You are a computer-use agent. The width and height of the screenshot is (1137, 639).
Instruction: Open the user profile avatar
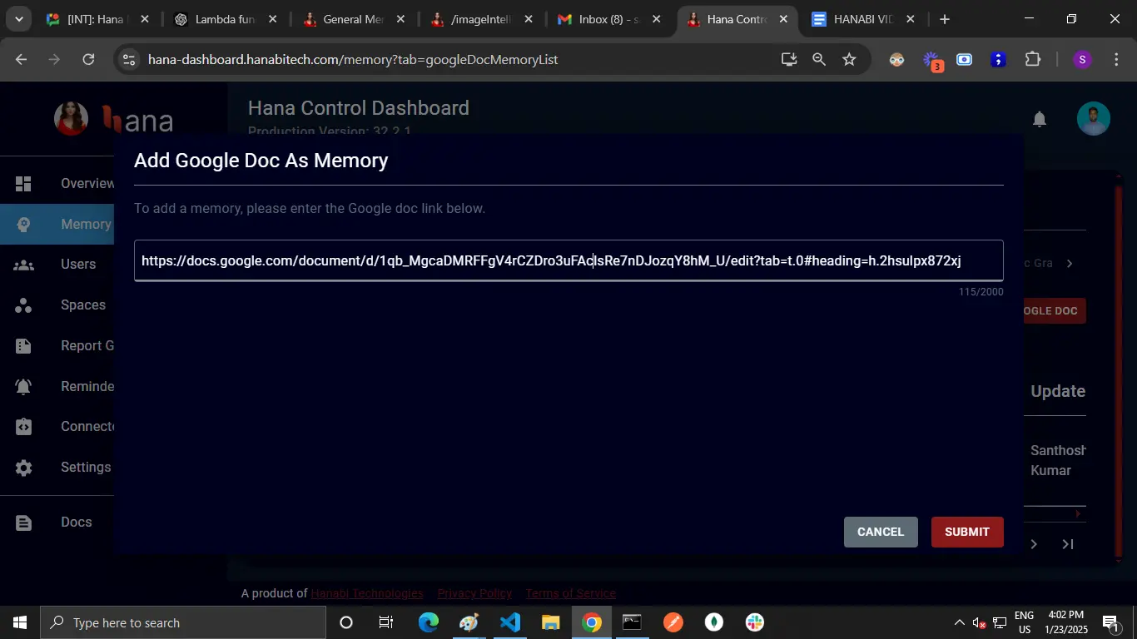pyautogui.click(x=1094, y=119)
